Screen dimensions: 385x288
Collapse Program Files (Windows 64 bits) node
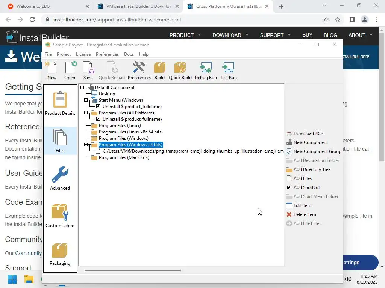pyautogui.click(x=86, y=144)
